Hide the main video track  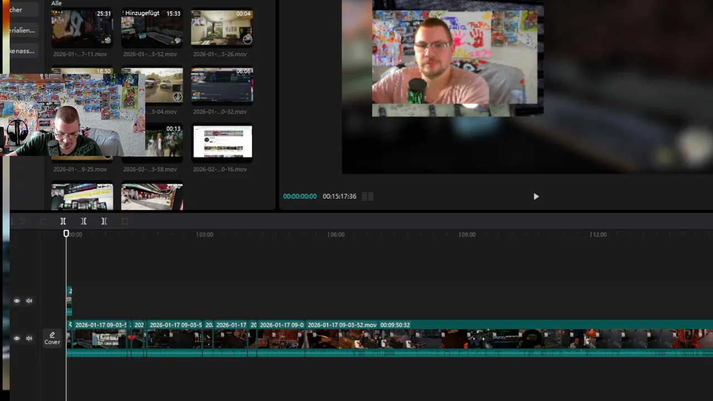point(17,338)
